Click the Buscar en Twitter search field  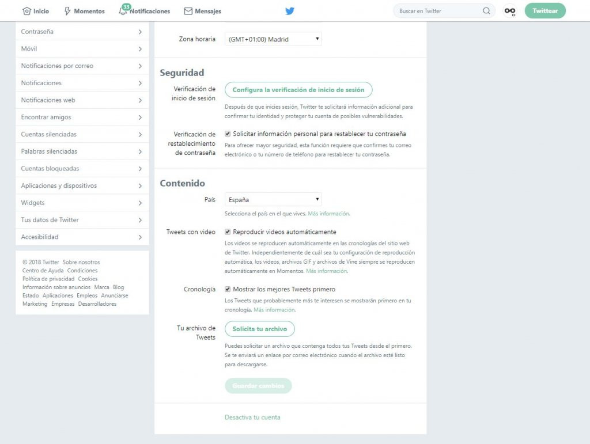(x=439, y=10)
